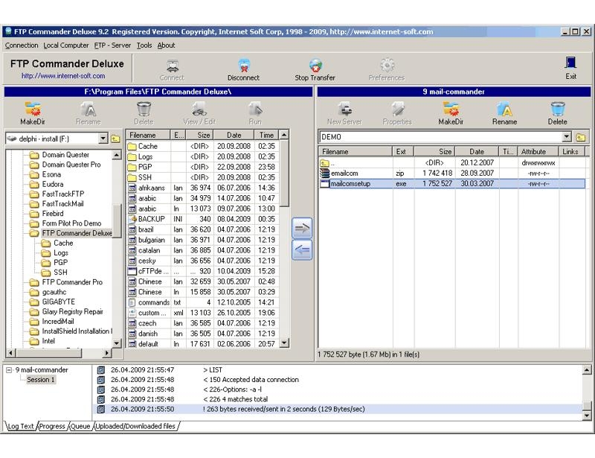Select the bulgarian lan file
The height and width of the screenshot is (458, 595).
tap(203, 240)
